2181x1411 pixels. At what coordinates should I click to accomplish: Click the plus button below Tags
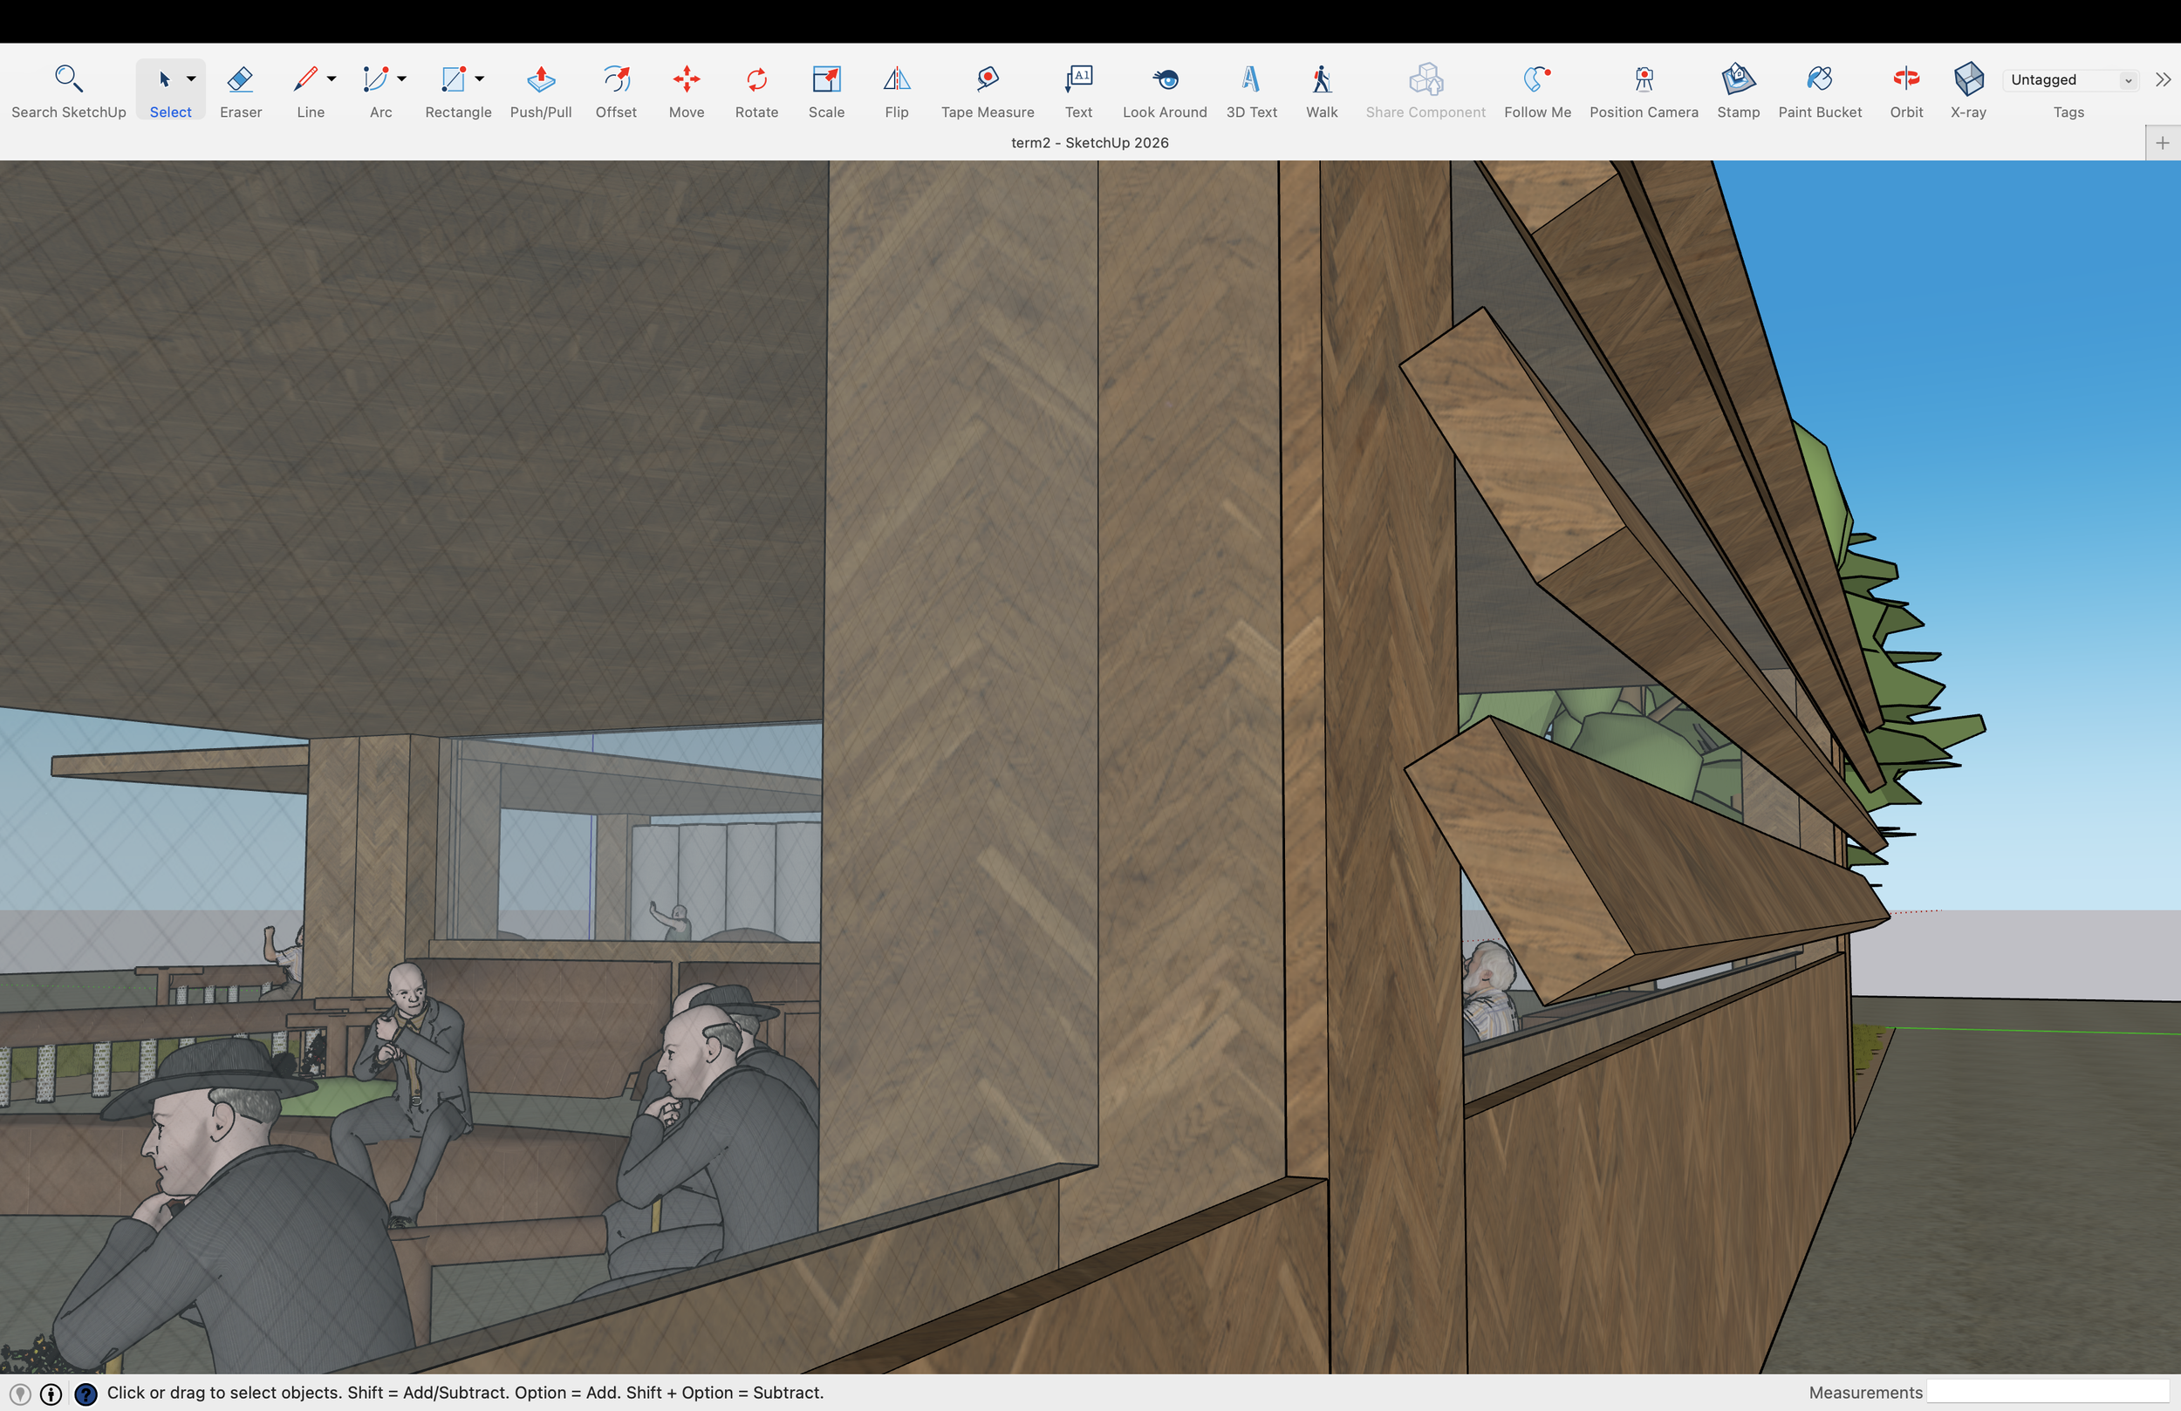[x=2162, y=142]
